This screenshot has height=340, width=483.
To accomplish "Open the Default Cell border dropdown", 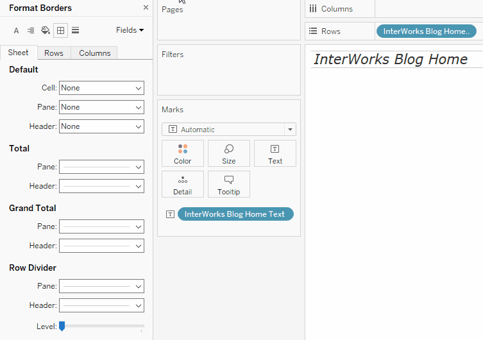I will [101, 88].
